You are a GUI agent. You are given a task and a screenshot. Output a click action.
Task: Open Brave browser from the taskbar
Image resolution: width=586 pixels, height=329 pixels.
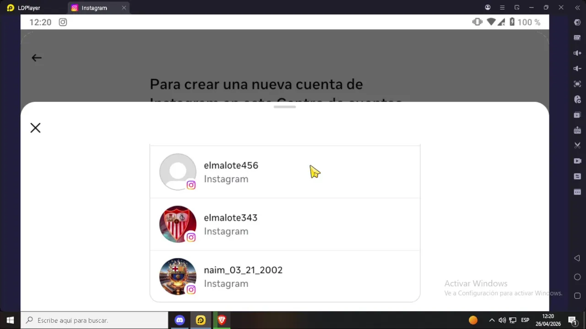pyautogui.click(x=222, y=320)
